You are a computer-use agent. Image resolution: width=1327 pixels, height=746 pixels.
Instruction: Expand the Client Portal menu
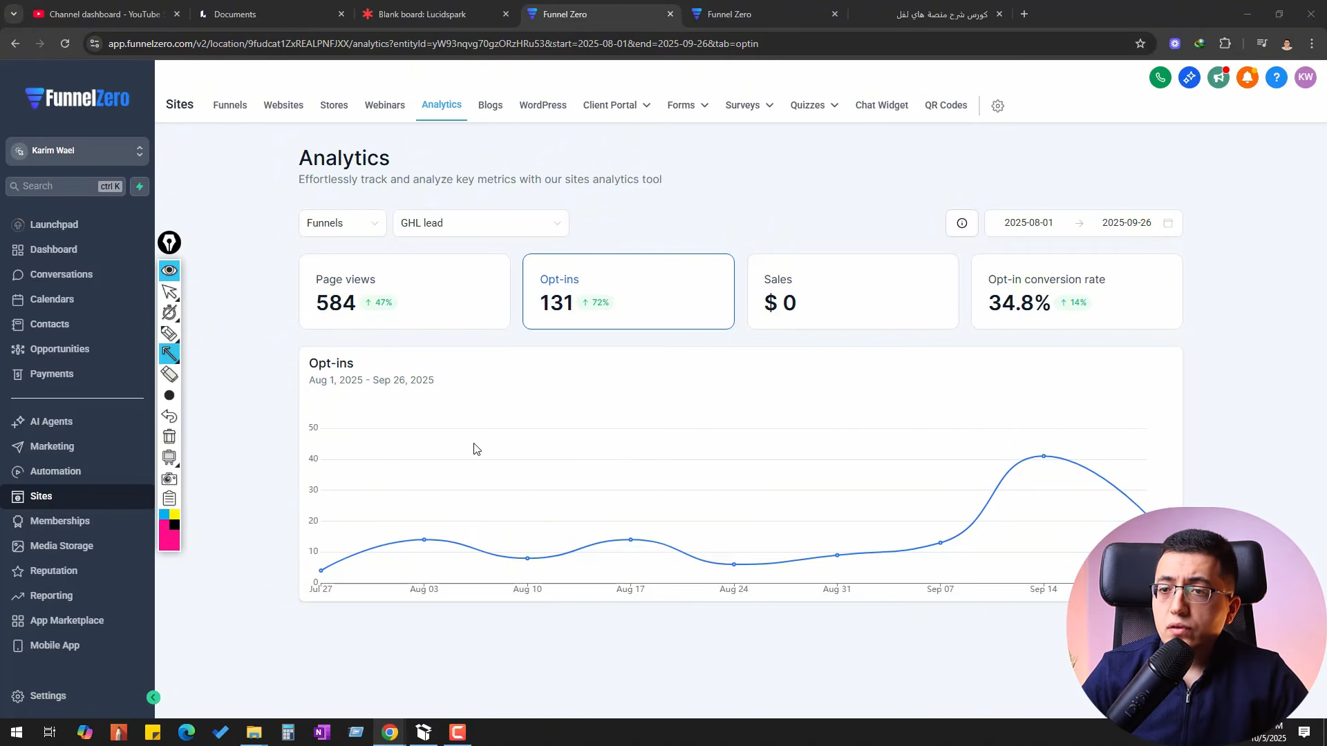pos(616,105)
